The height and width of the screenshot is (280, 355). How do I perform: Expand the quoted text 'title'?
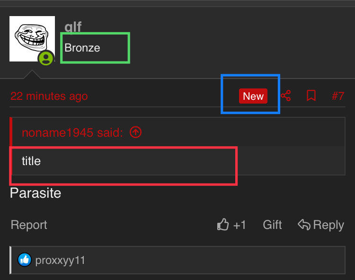coord(31,161)
